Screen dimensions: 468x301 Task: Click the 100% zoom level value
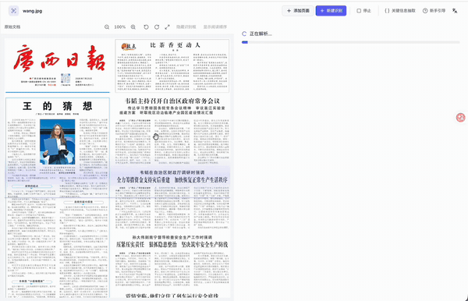(x=120, y=27)
